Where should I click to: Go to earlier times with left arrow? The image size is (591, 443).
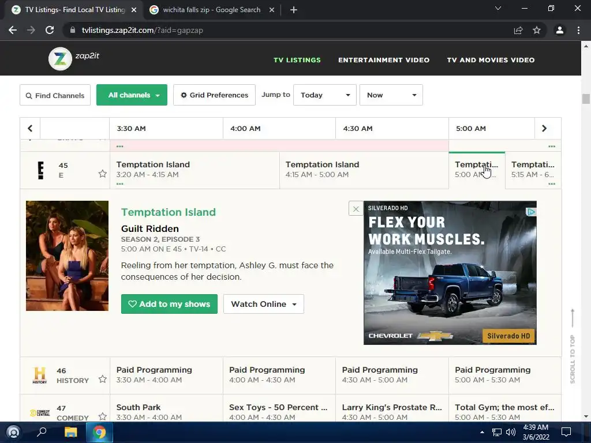[30, 129]
